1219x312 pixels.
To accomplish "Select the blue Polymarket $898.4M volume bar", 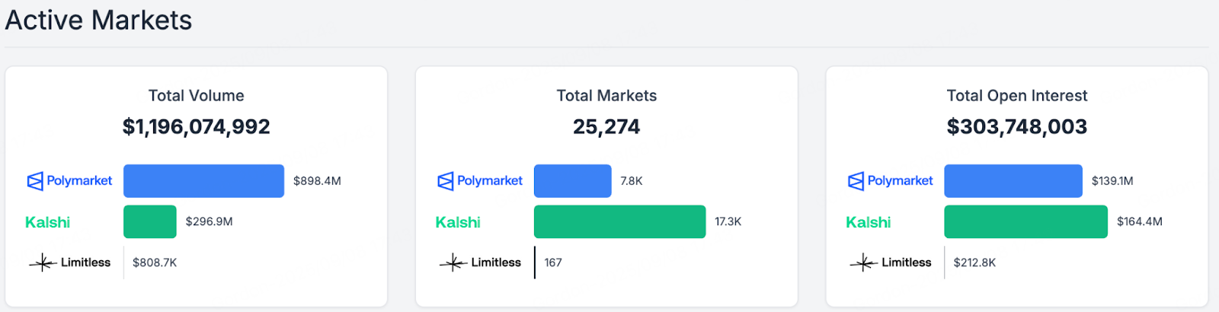I will 203,181.
